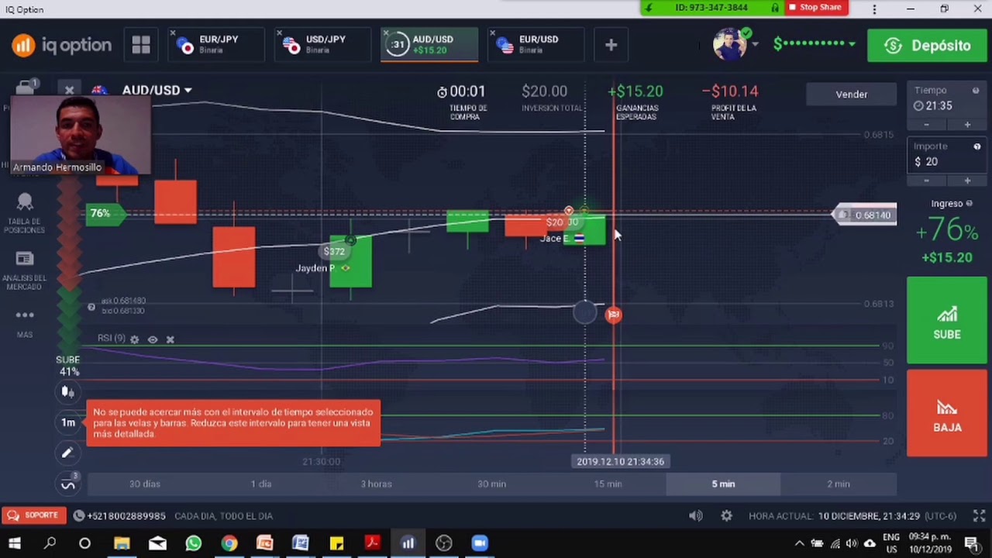The width and height of the screenshot is (992, 558).
Task: Open the candlestick chart type button
Action: pos(68,392)
